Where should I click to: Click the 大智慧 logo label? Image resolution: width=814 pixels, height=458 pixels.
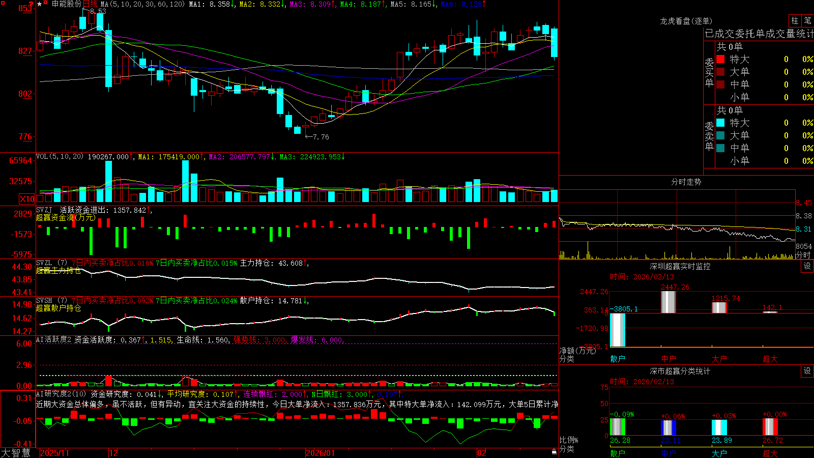click(16, 452)
